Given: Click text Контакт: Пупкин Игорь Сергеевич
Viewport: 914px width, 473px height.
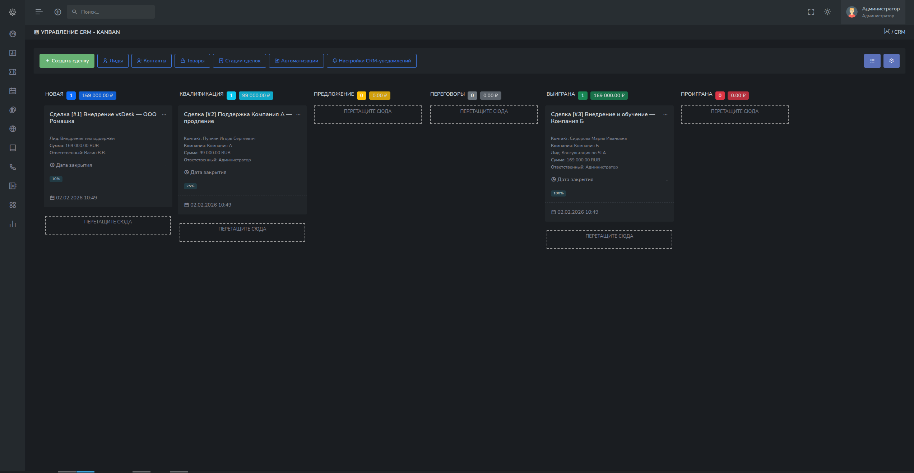Looking at the screenshot, I should click(x=219, y=138).
